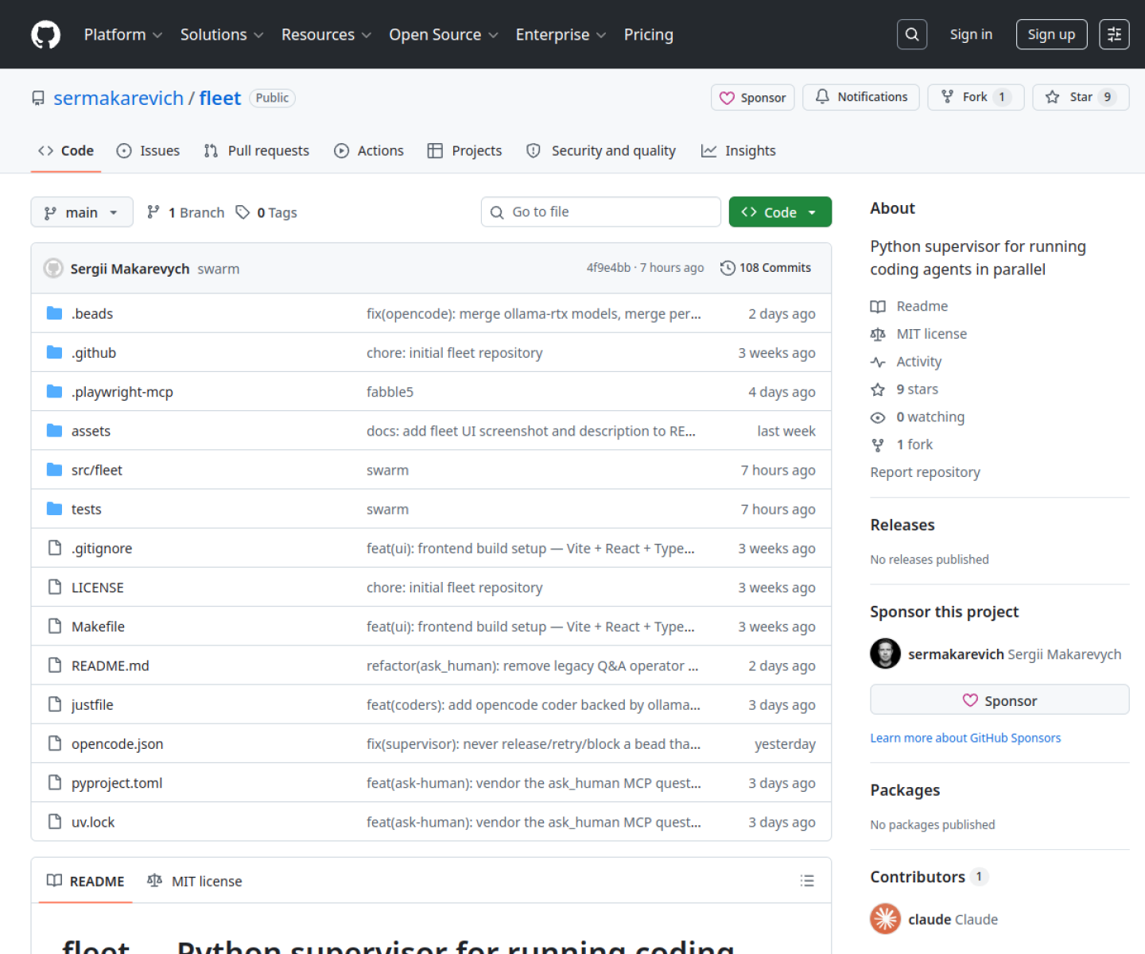Open the .github folder

coord(94,352)
